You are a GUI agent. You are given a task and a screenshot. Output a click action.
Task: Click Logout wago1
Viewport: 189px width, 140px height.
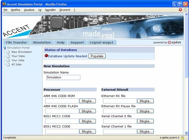[x=102, y=42]
